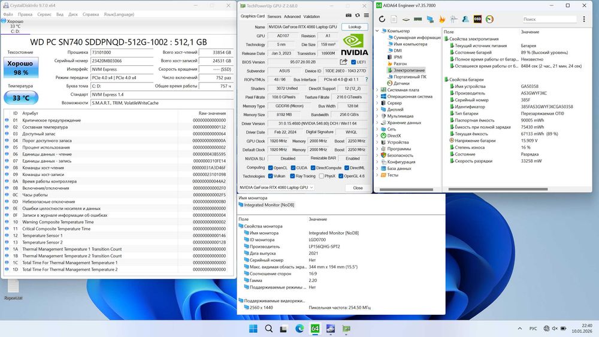Viewport: 599px width, 337px height.
Task: Toggle the CUDA checkbox
Action: 293,168
